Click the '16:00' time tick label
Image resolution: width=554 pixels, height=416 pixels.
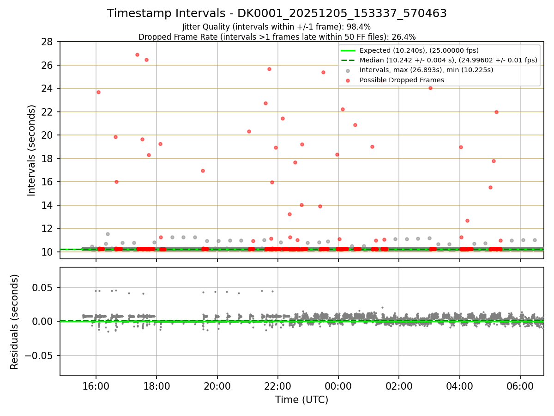coord(96,386)
